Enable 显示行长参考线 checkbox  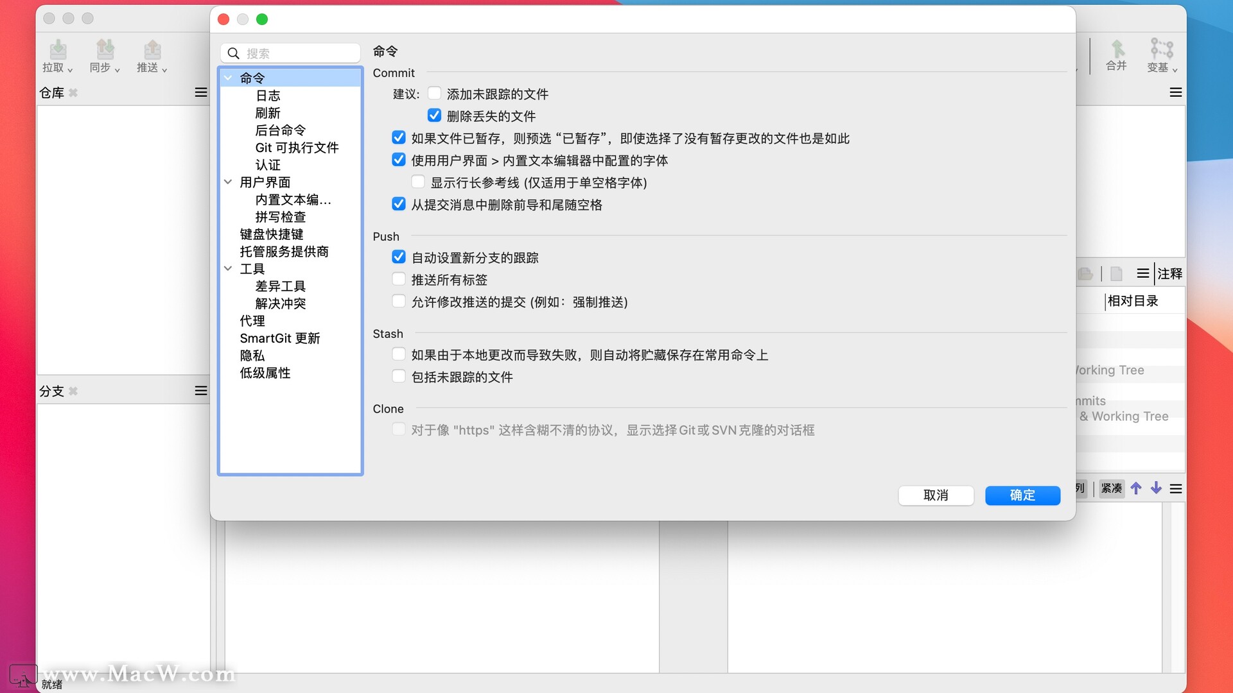tap(418, 182)
